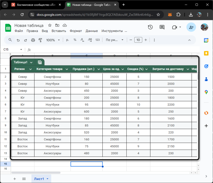This screenshot has width=213, height=183.
Task: Open Google Maps side panel icon
Action: (x=206, y=92)
